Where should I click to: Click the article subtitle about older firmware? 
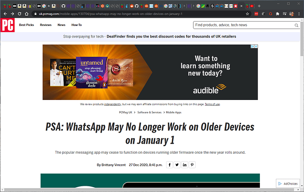point(150,152)
